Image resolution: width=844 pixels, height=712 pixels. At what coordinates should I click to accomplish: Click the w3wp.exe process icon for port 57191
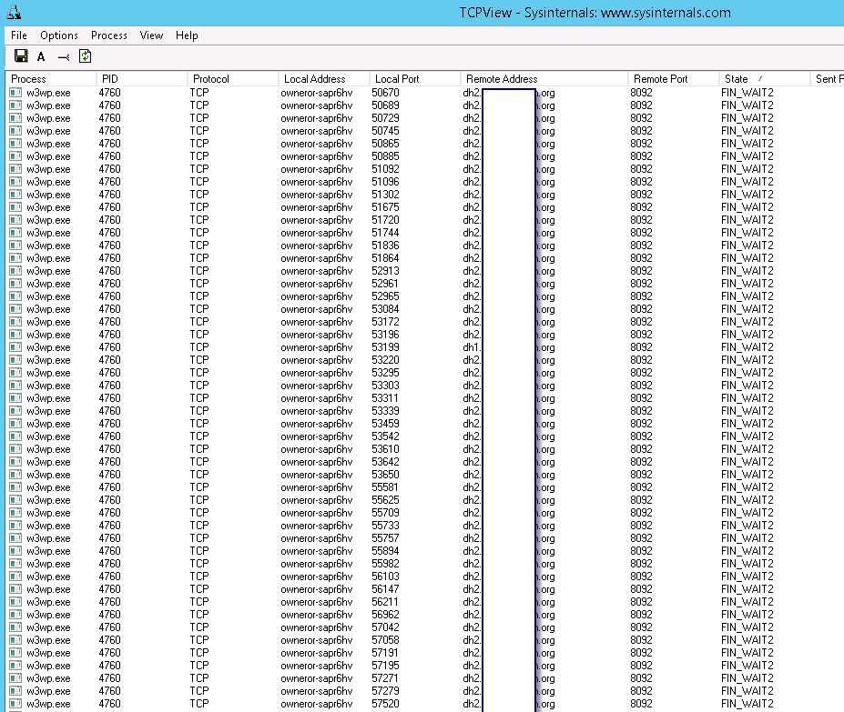pos(15,653)
